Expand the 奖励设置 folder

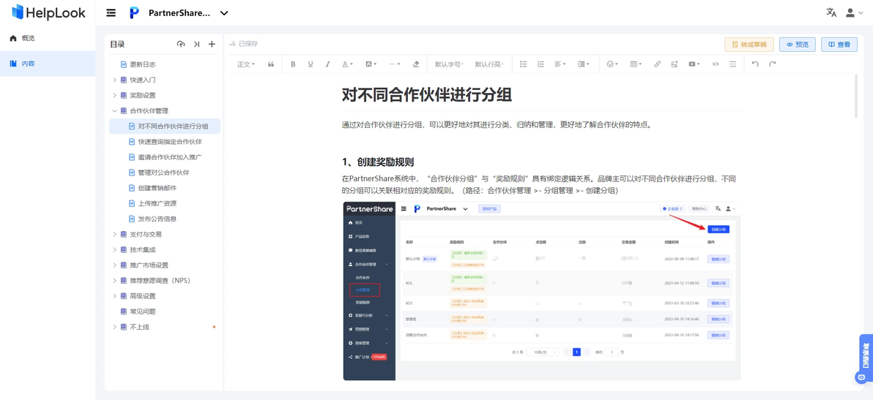coord(115,96)
